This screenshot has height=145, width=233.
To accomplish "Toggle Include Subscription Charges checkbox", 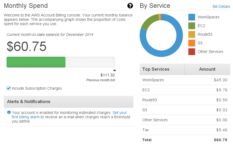I will pyautogui.click(x=9, y=88).
